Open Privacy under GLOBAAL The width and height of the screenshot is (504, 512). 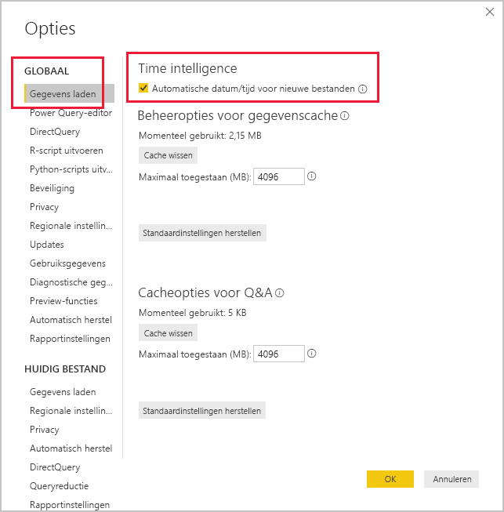44,207
